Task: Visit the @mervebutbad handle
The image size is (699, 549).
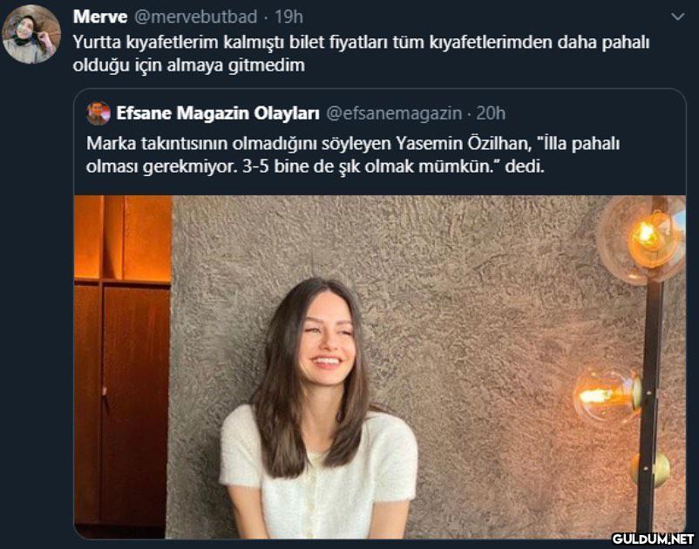Action: click(195, 17)
